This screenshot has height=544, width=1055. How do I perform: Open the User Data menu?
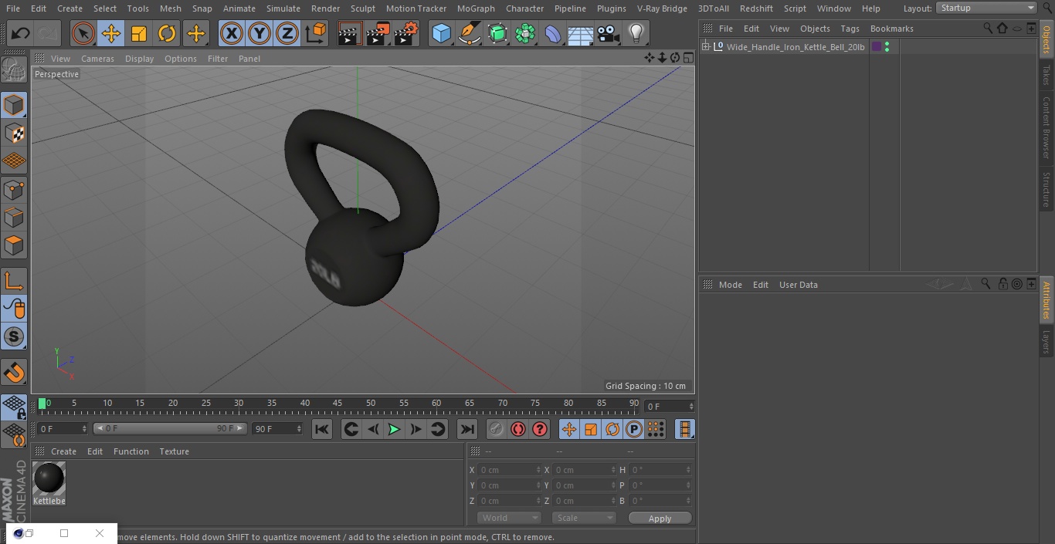pyautogui.click(x=798, y=285)
